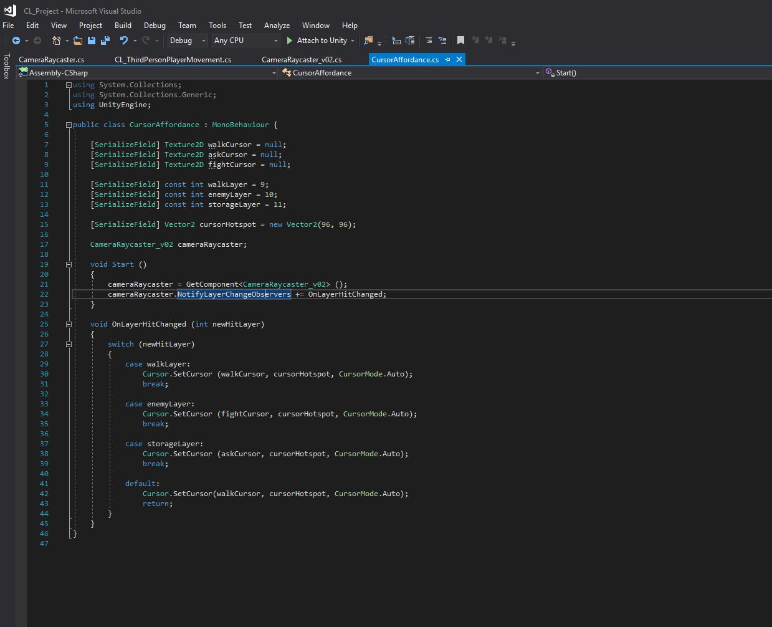The width and height of the screenshot is (772, 627).
Task: Pin the CursorAffordance.cs tab
Action: coord(447,60)
